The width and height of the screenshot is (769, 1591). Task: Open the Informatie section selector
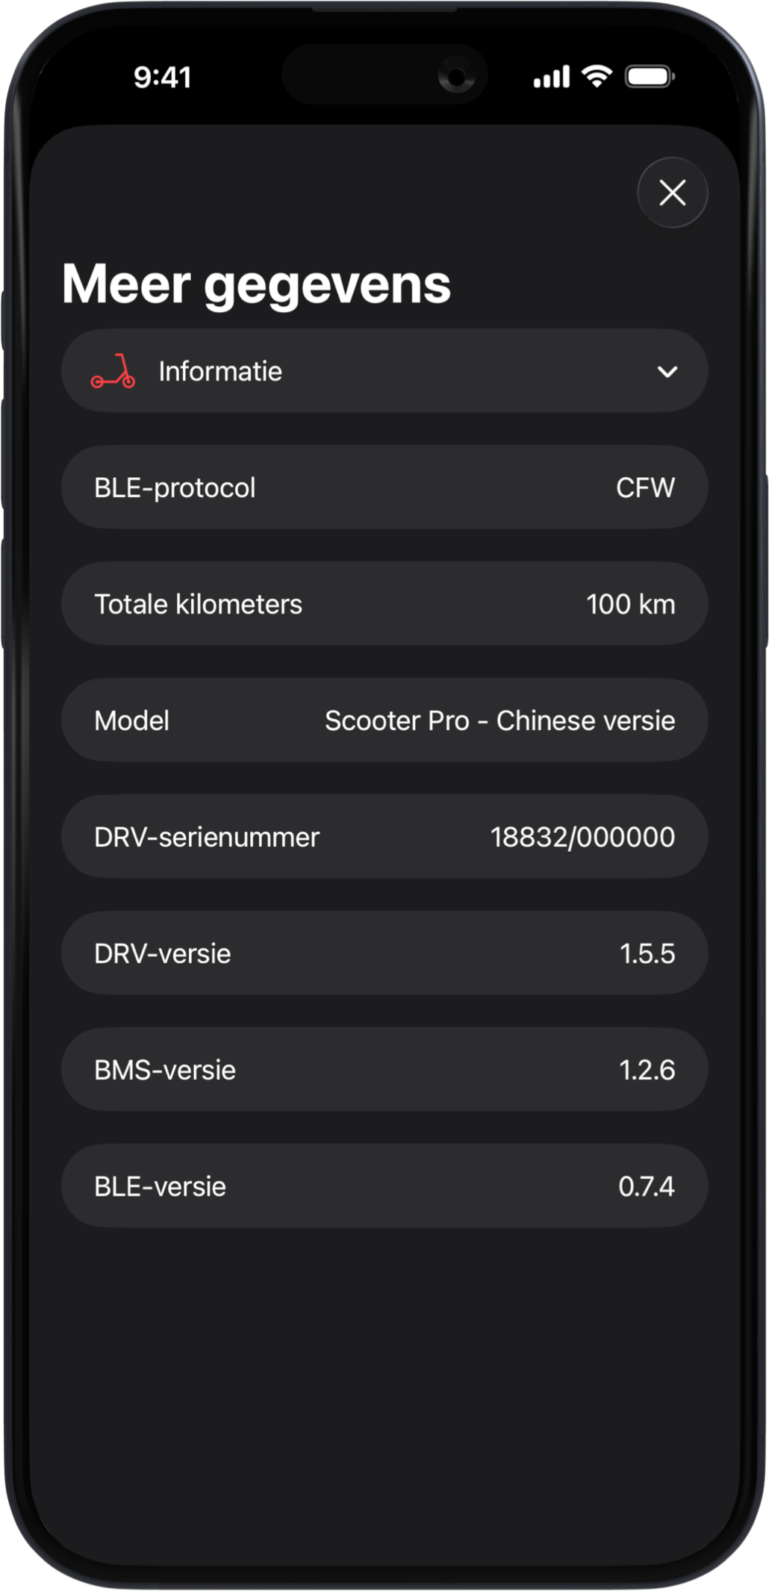point(384,372)
